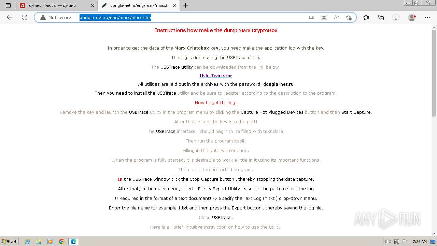This screenshot has width=437, height=246.
Task: Open Settings and more menu
Action: tap(427, 17)
